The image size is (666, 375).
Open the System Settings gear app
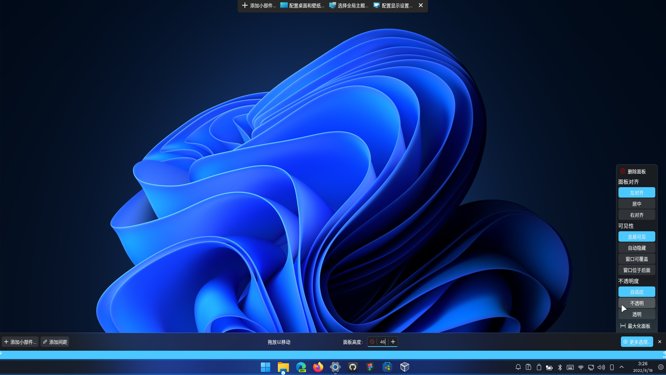click(x=335, y=367)
